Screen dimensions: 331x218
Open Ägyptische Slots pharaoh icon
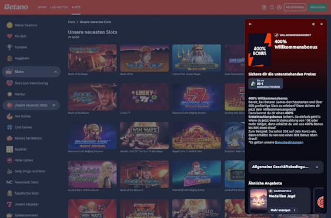click(9, 193)
